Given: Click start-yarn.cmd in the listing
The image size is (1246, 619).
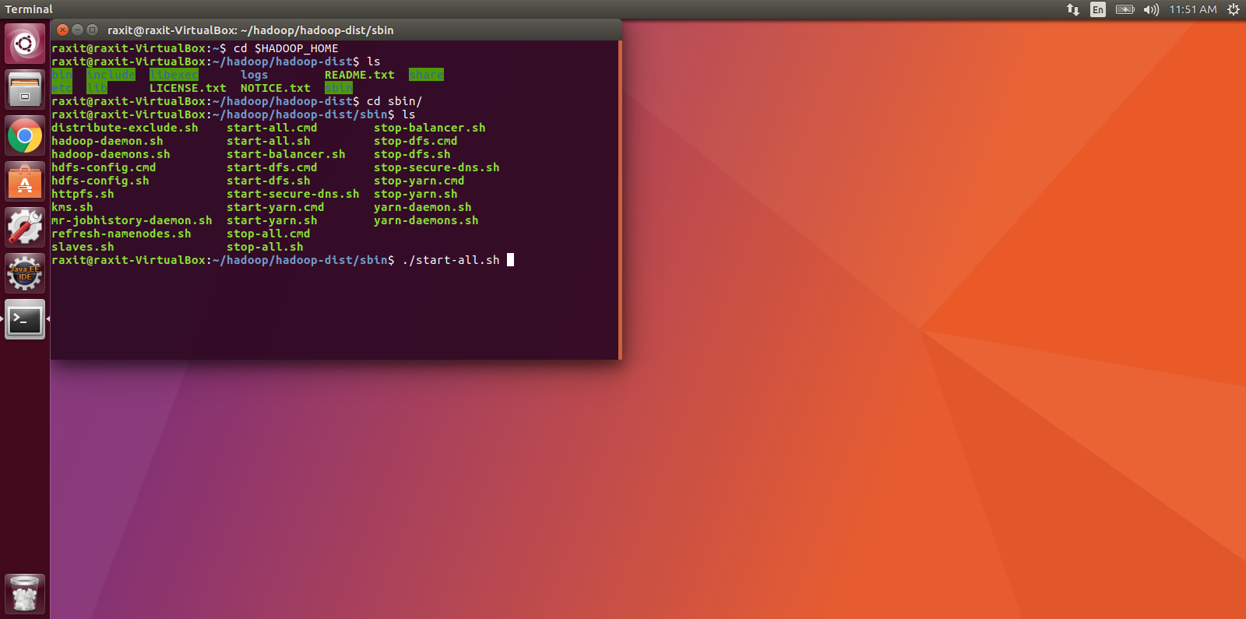Looking at the screenshot, I should click(276, 207).
